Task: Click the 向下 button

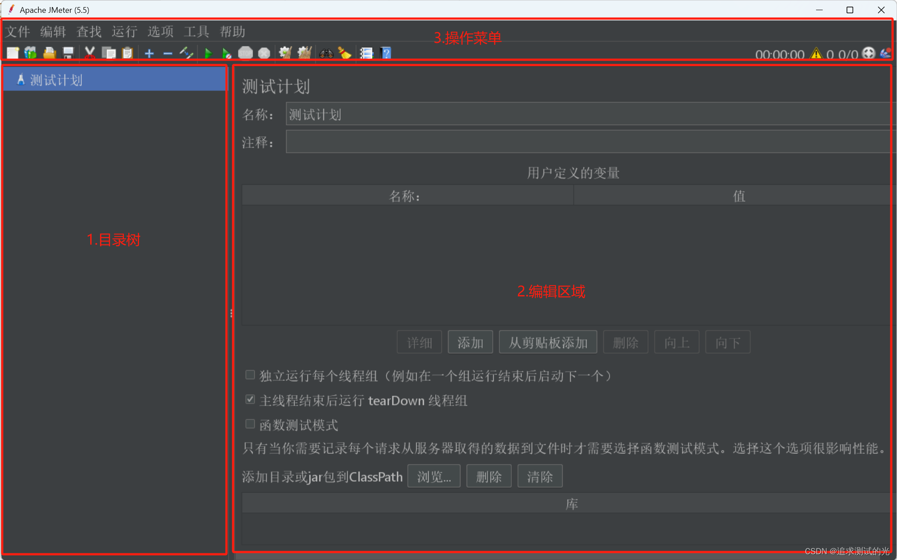Action: [728, 342]
